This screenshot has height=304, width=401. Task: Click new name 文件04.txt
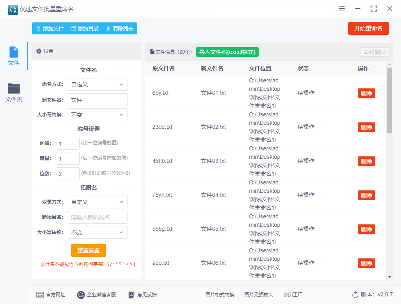[x=213, y=195]
